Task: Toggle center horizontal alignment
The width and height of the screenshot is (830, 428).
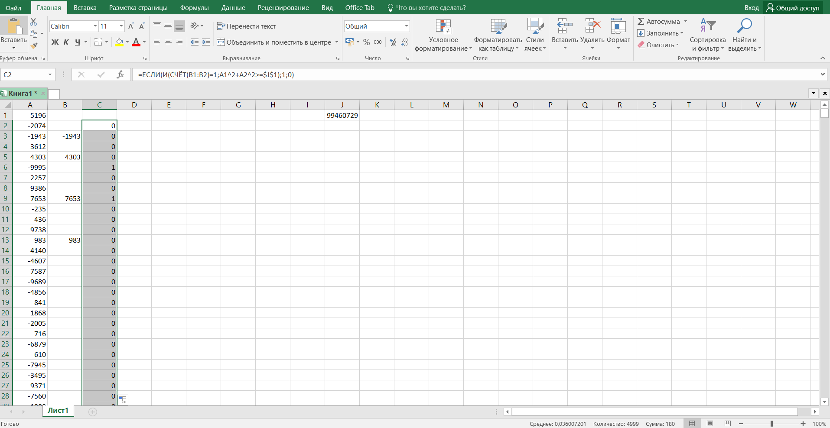Action: [x=168, y=42]
